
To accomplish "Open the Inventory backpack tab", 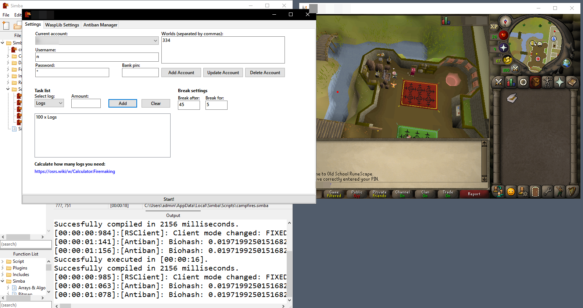I will tap(535, 82).
